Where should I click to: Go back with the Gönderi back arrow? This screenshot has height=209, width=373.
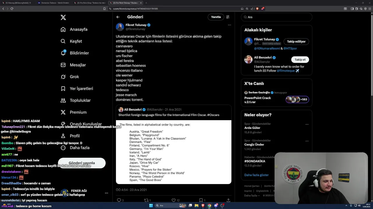pos(118,17)
